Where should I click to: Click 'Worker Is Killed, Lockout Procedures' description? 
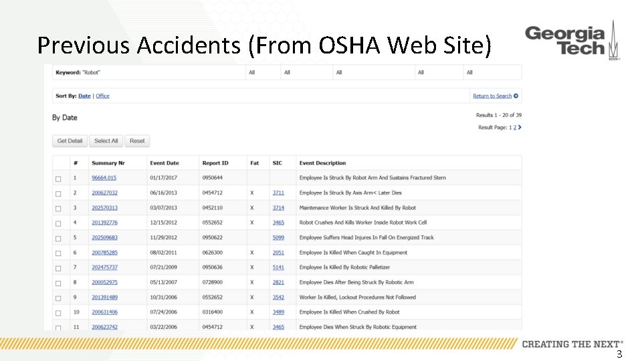click(357, 297)
